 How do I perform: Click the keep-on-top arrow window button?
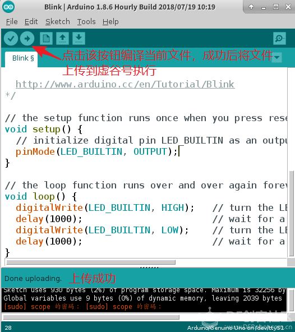(x=251, y=7)
